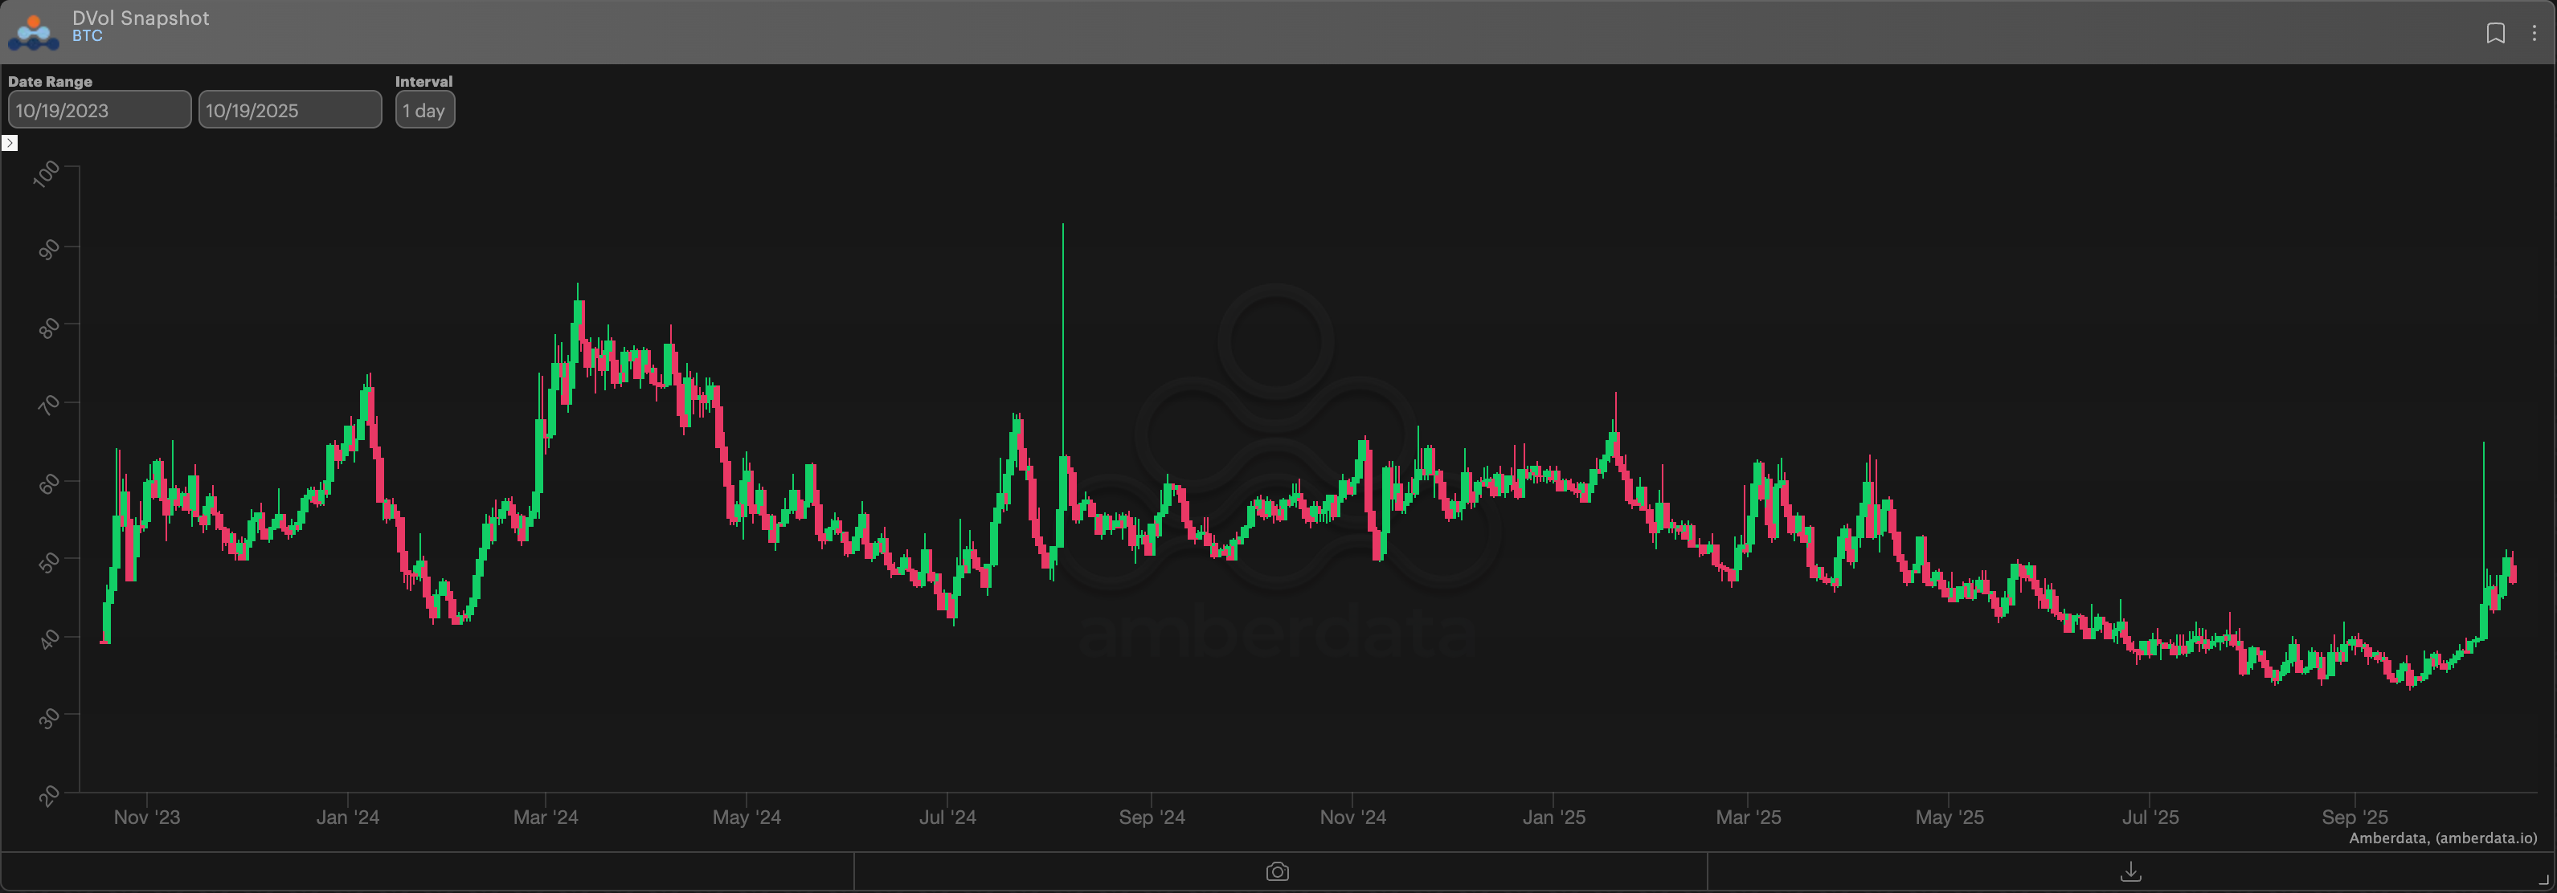Click the BTC subtitle link
This screenshot has height=893, width=2557.
[x=88, y=35]
